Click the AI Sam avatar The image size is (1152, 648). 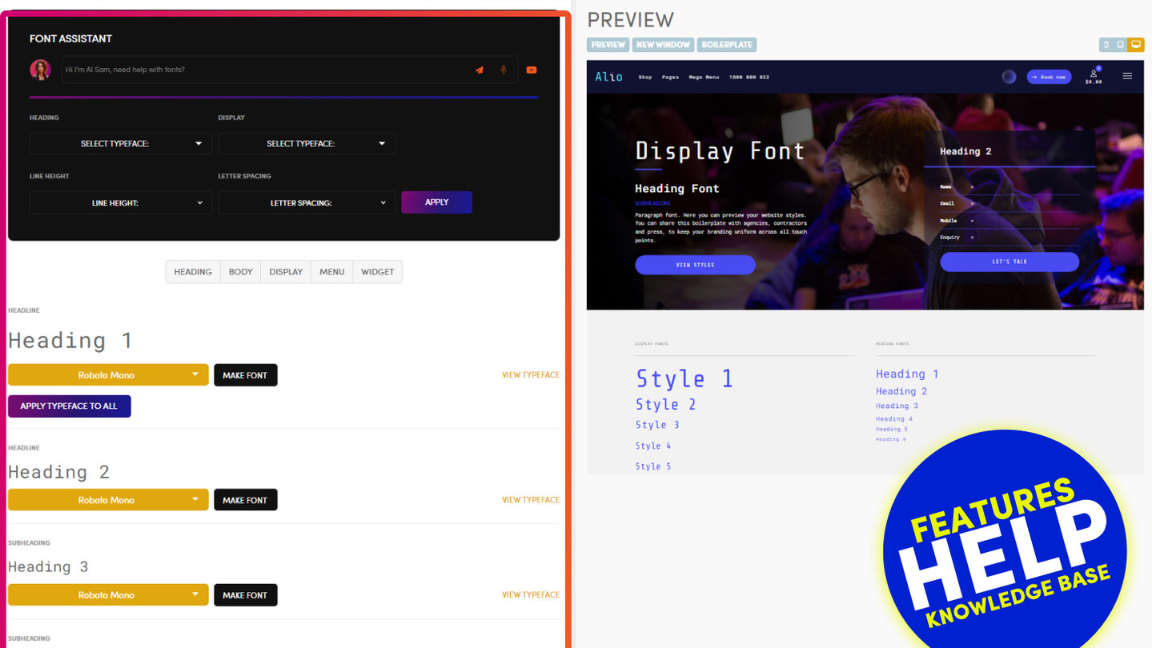pos(40,70)
